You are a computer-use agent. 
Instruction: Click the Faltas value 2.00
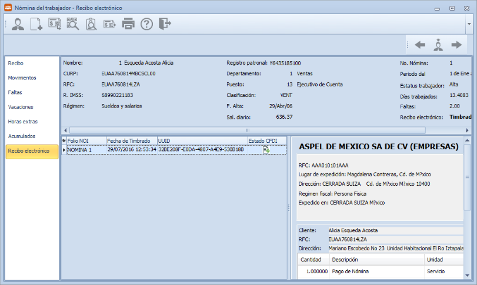[x=455, y=106]
